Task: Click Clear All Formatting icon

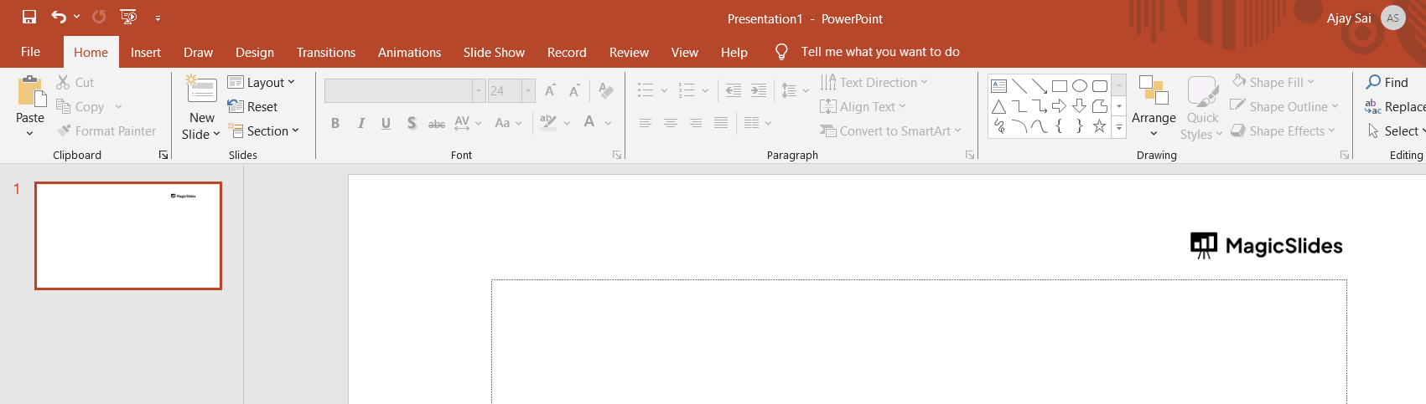Action: [606, 90]
